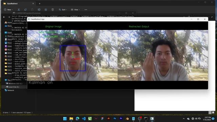
Task: Select This PC in the navigation pane
Action: tap(8, 80)
